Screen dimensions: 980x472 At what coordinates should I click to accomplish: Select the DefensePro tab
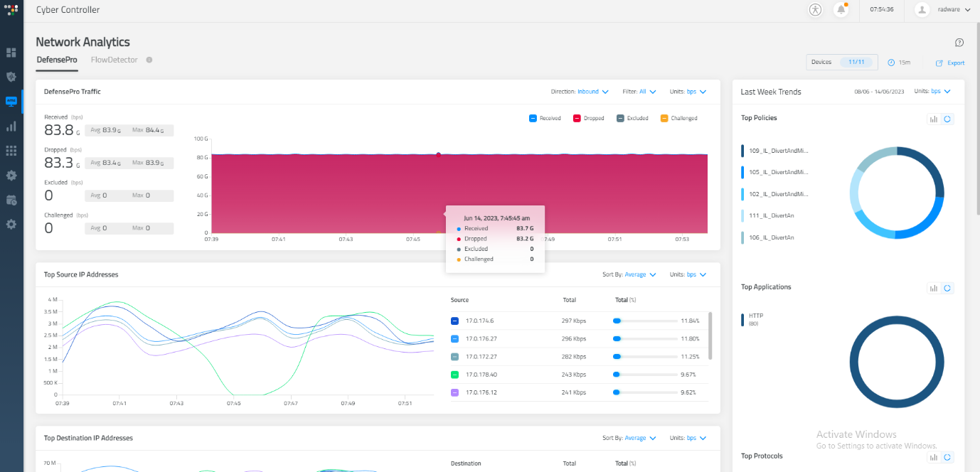[56, 60]
